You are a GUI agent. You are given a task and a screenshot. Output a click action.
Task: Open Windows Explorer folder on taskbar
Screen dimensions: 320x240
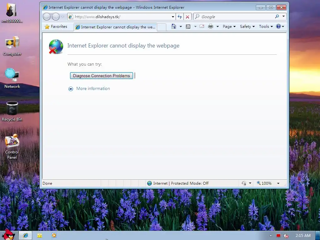point(40,236)
